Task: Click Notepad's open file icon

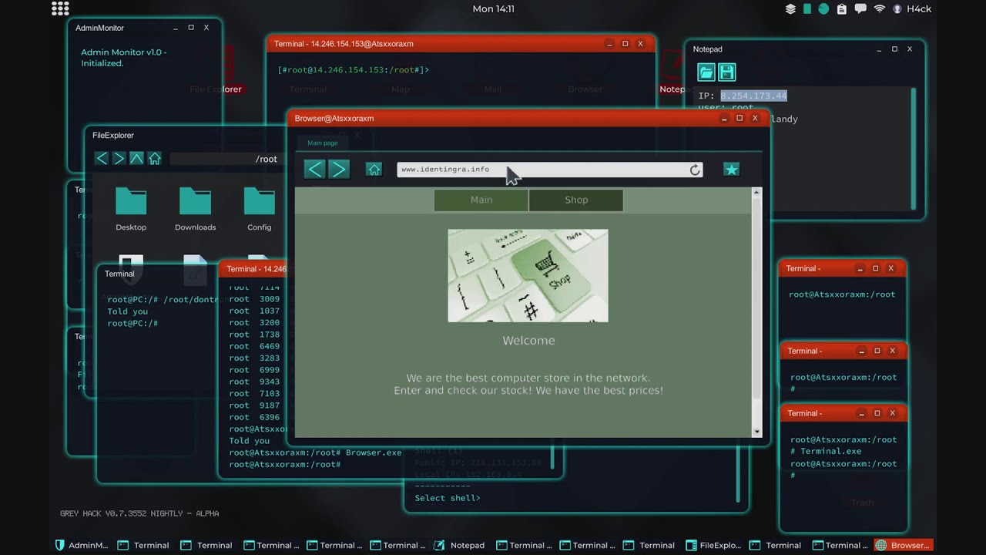Action: (x=706, y=72)
